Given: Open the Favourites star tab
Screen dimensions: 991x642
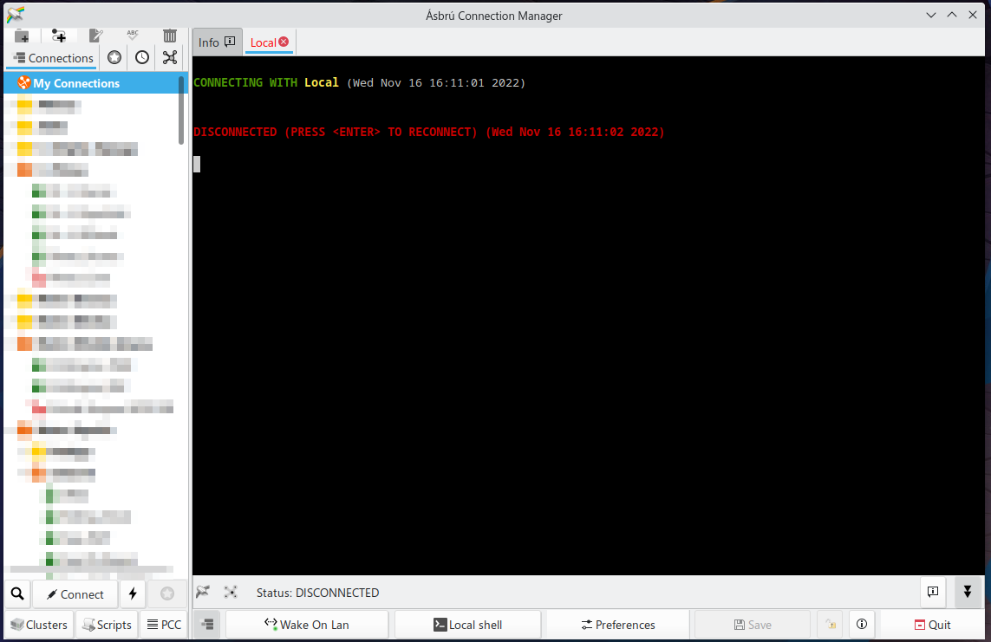Looking at the screenshot, I should click(x=114, y=58).
